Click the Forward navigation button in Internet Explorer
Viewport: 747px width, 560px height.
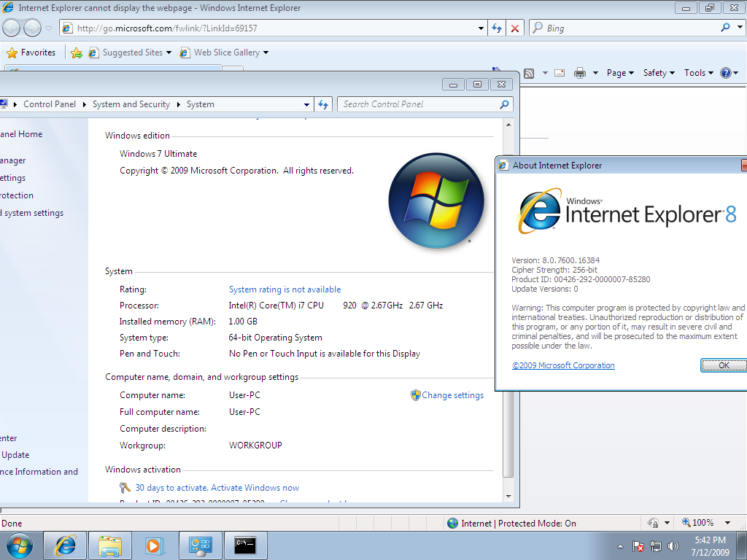pyautogui.click(x=32, y=28)
